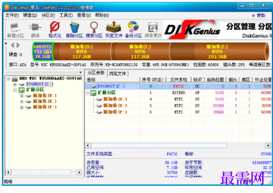Select XTGHOST (C:) in left tree
The image size is (273, 193).
coord(40,84)
